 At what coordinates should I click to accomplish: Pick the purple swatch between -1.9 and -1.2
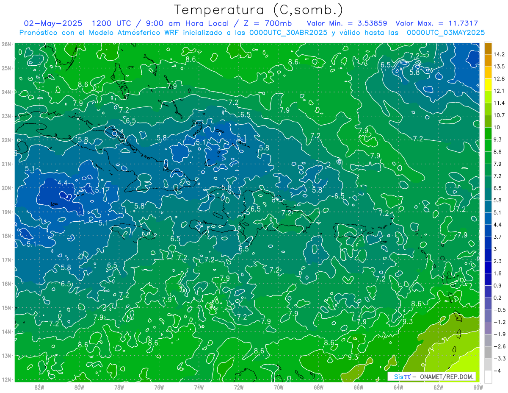pyautogui.click(x=488, y=328)
